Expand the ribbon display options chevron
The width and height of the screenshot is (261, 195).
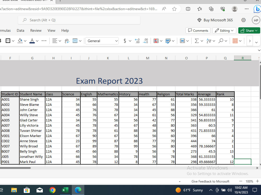(256, 42)
